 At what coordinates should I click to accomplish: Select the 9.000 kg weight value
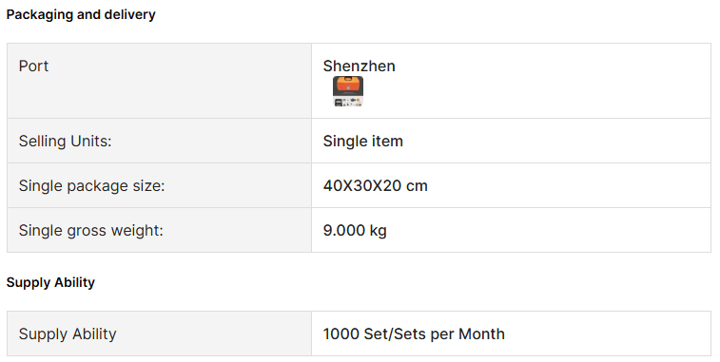point(355,230)
